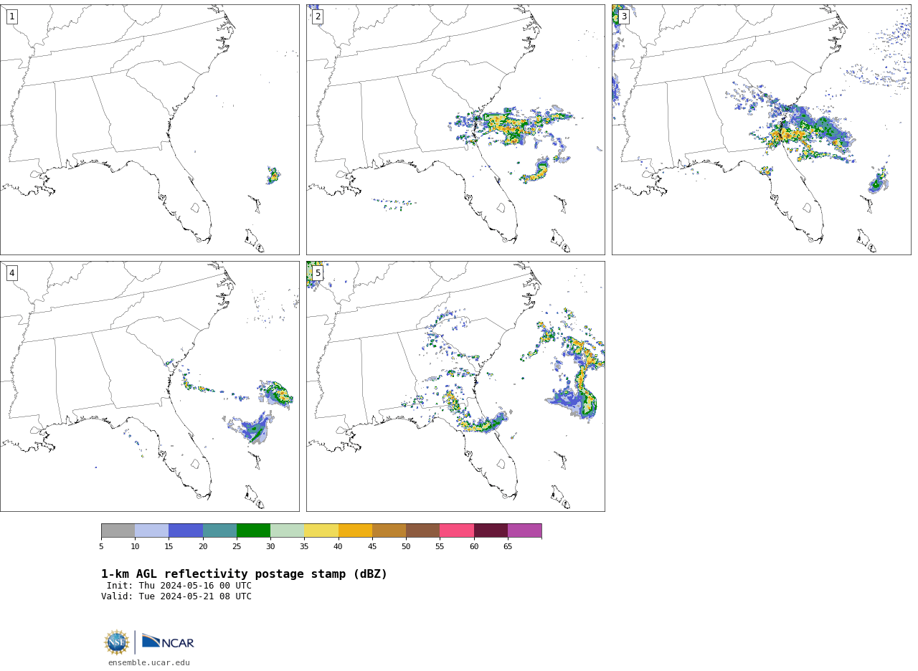The image size is (918, 671).
Task: Open the ensemble.ucar.edu link
Action: tap(149, 662)
